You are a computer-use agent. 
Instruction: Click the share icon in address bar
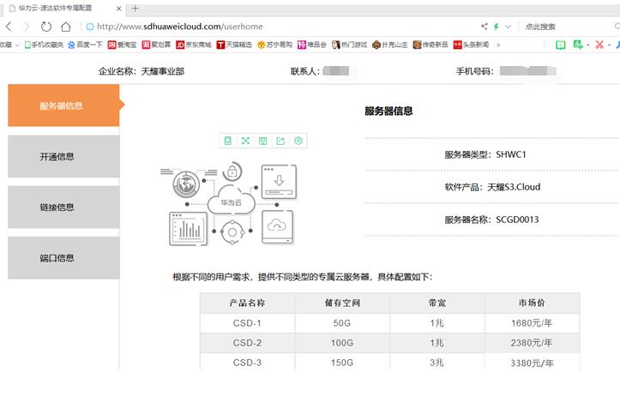pyautogui.click(x=484, y=27)
